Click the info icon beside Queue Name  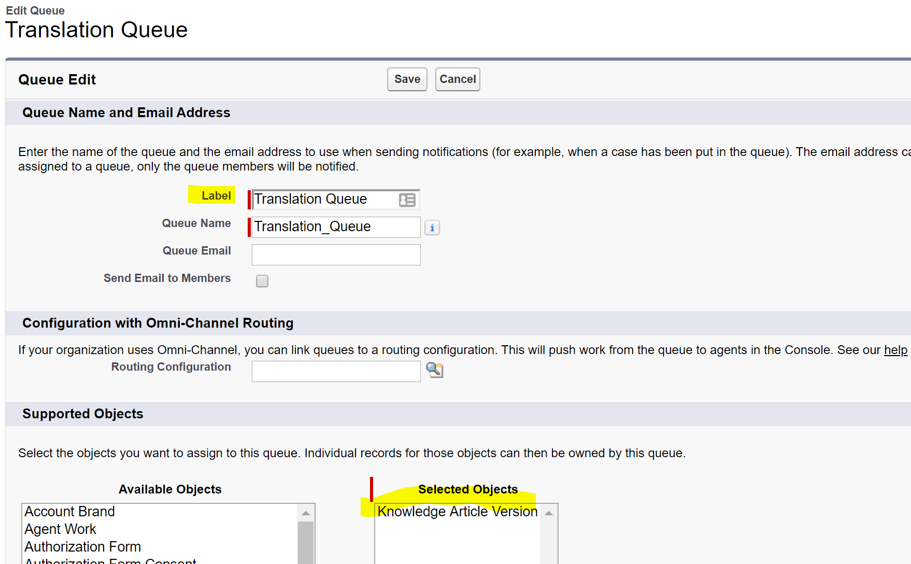coord(432,228)
